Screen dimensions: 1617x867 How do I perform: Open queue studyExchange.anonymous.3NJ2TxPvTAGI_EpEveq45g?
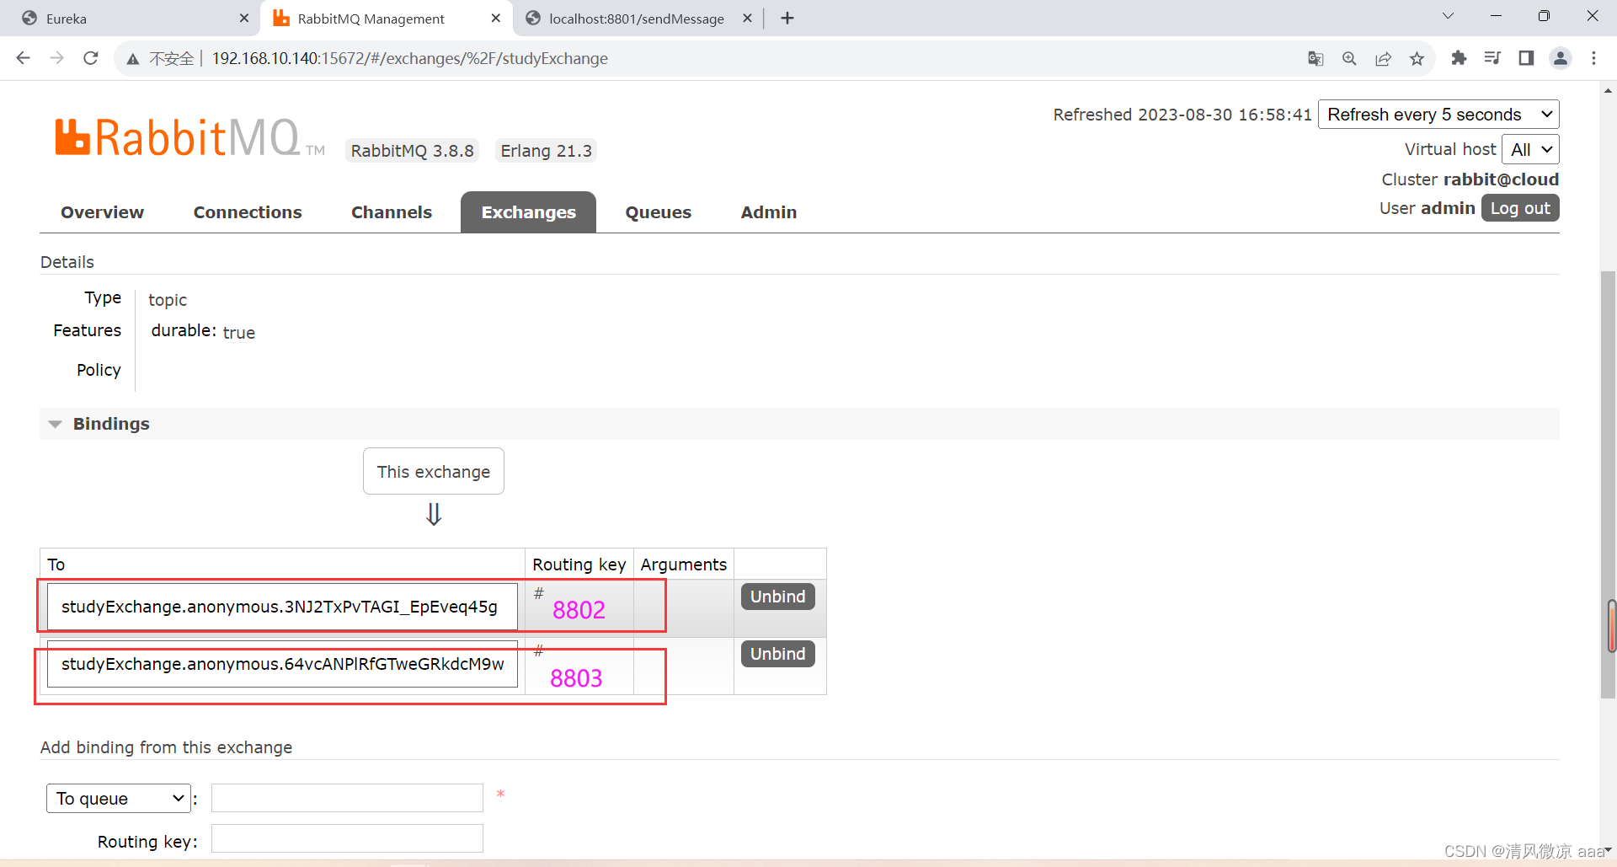[280, 607]
